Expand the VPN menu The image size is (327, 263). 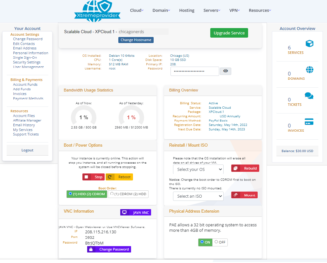click(x=234, y=10)
